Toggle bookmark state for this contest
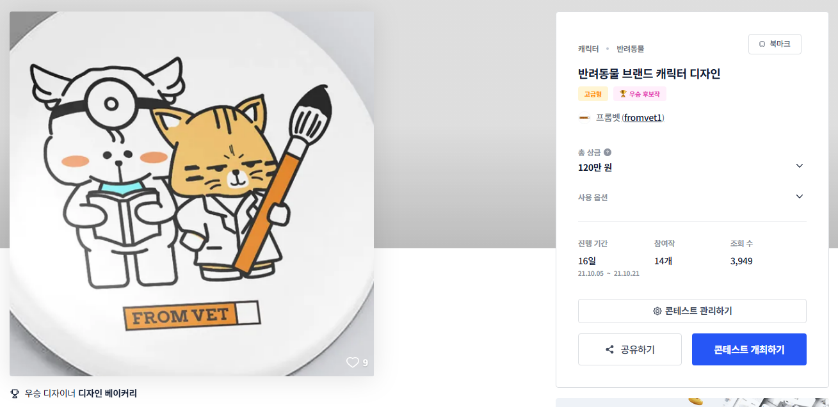Screen dimensions: 838x407 coord(775,44)
